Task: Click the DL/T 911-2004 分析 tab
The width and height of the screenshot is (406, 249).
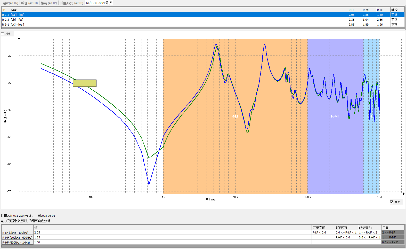Action: [99, 3]
